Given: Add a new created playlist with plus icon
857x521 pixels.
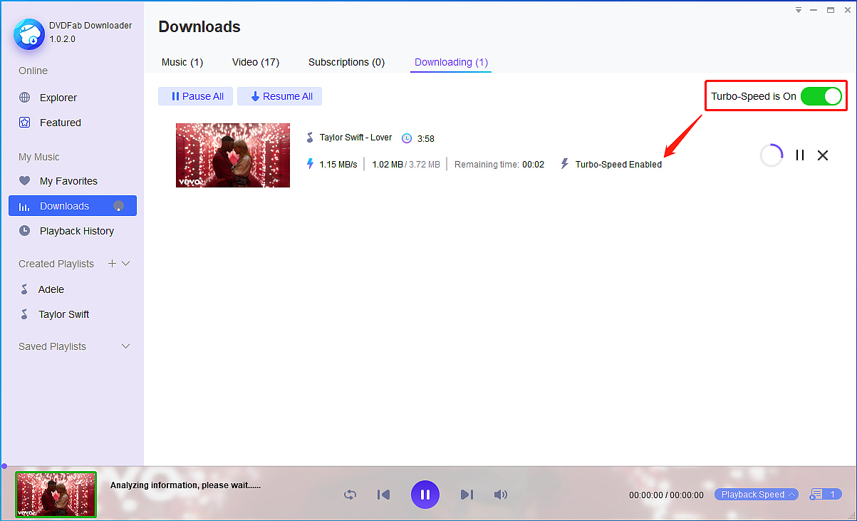Looking at the screenshot, I should [x=112, y=264].
